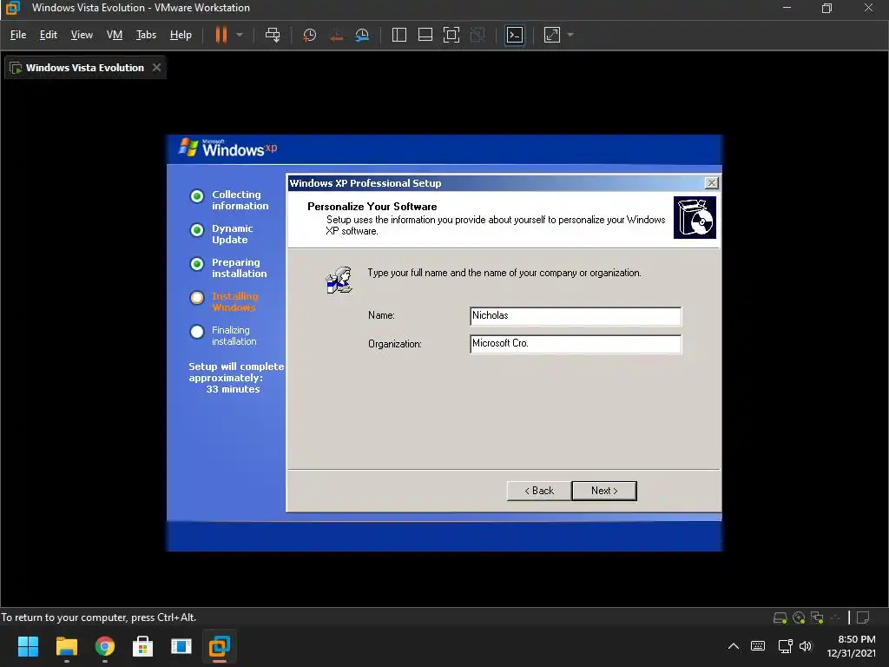Viewport: 889px width, 667px height.
Task: Open the File menu
Action: 18,35
